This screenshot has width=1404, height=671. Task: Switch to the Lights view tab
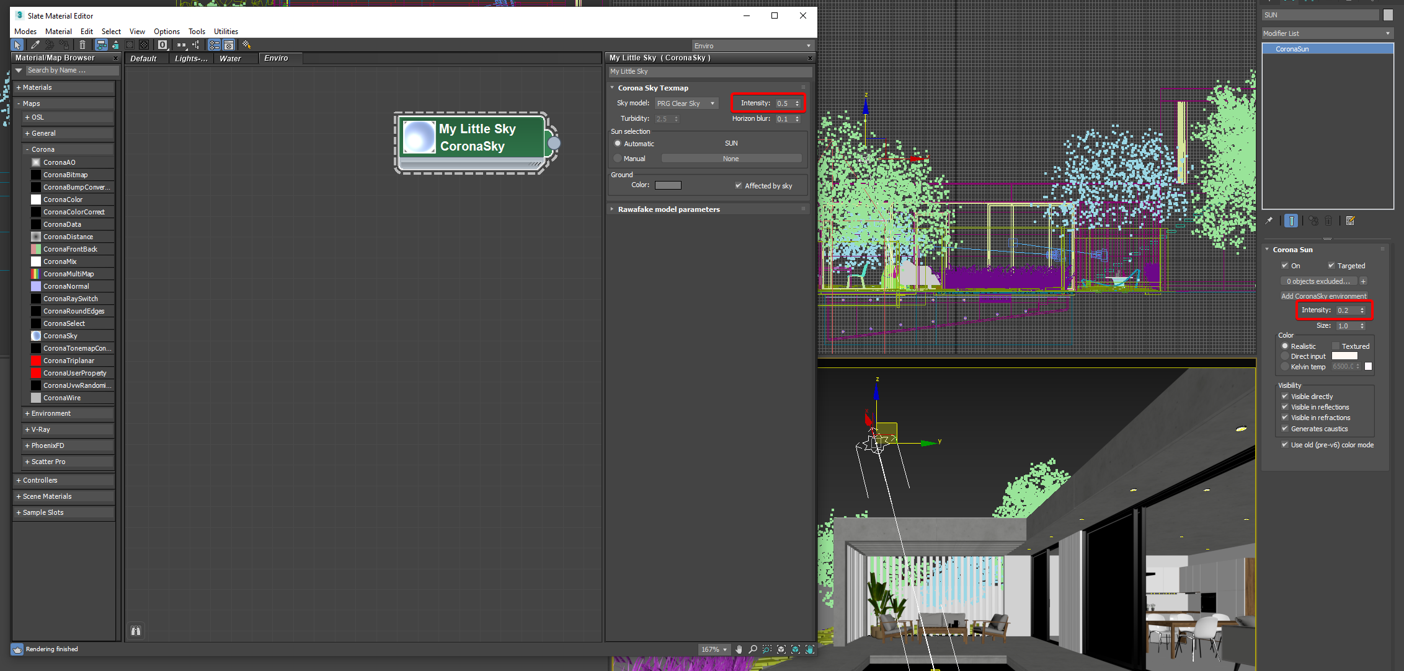tap(191, 58)
